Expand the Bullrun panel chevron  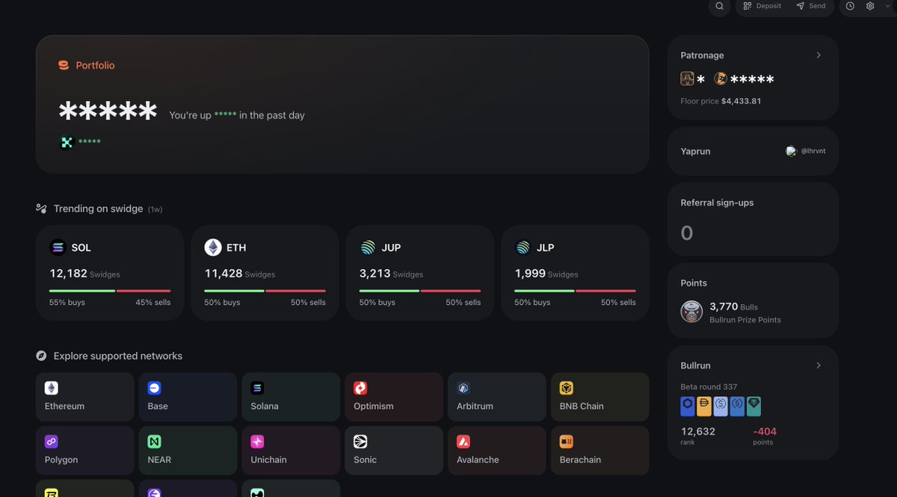[x=819, y=365]
